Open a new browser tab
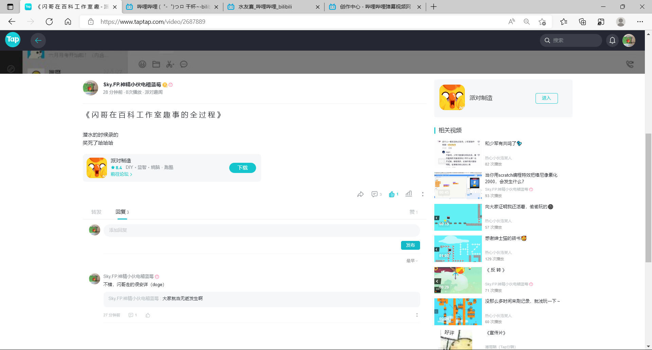 tap(434, 7)
